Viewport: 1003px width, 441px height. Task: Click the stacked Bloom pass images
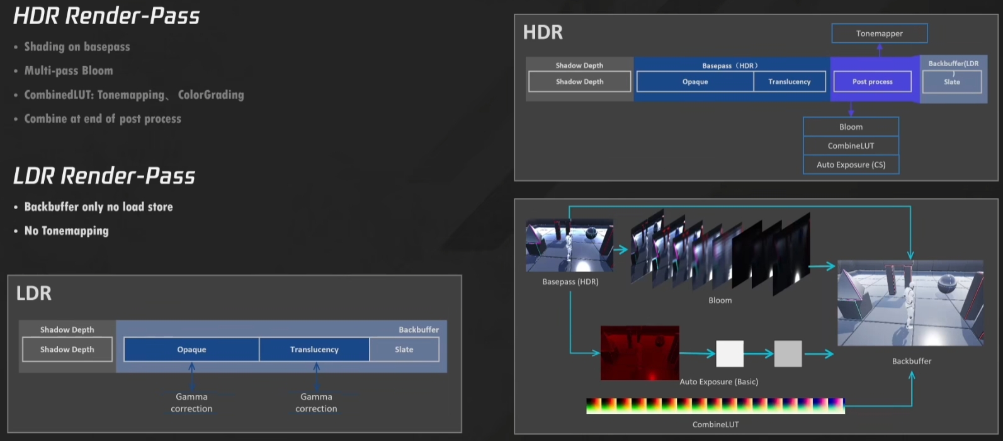pyautogui.click(x=720, y=253)
